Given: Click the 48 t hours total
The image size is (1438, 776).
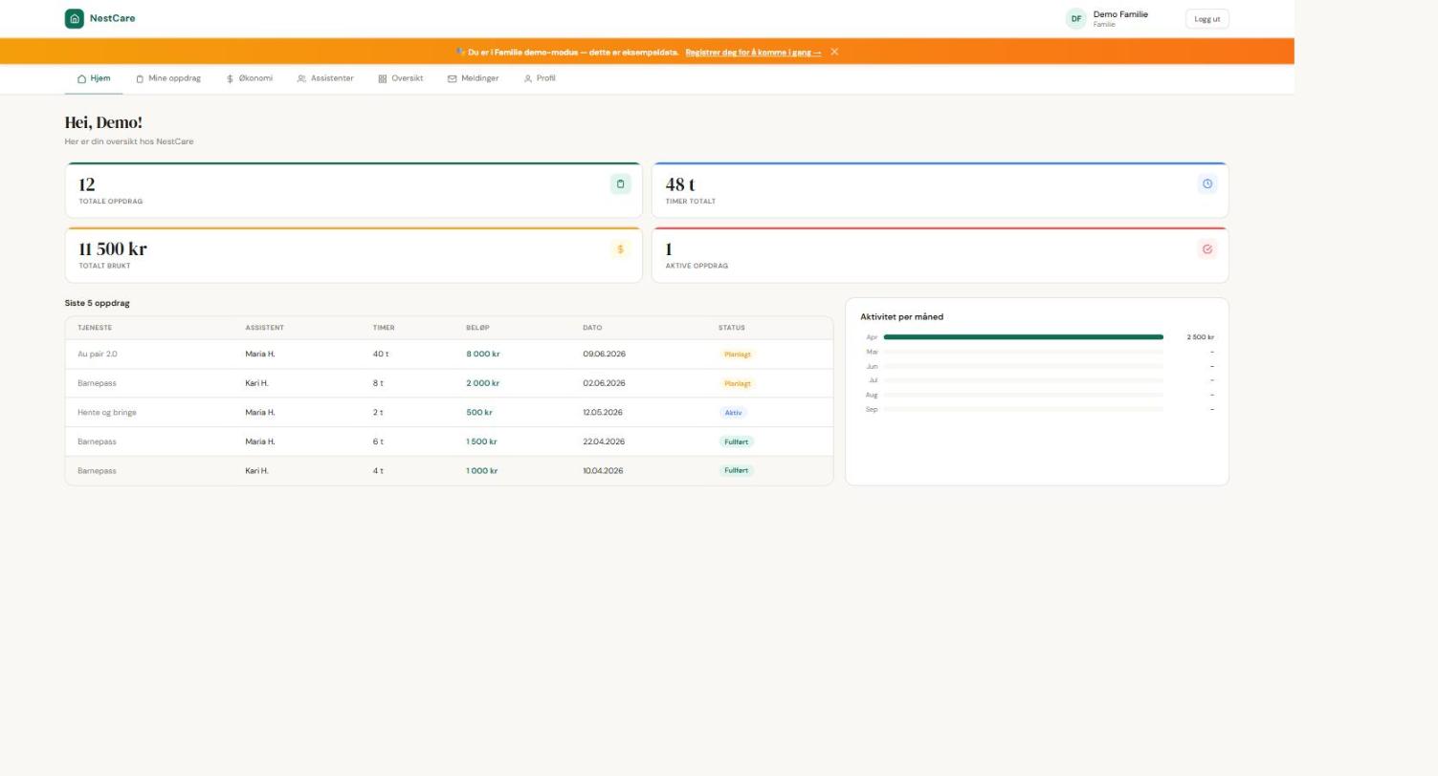Looking at the screenshot, I should click(680, 184).
